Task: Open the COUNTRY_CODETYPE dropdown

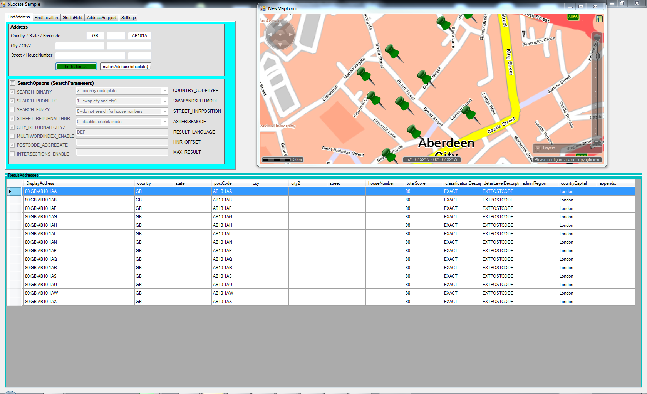Action: (x=164, y=91)
